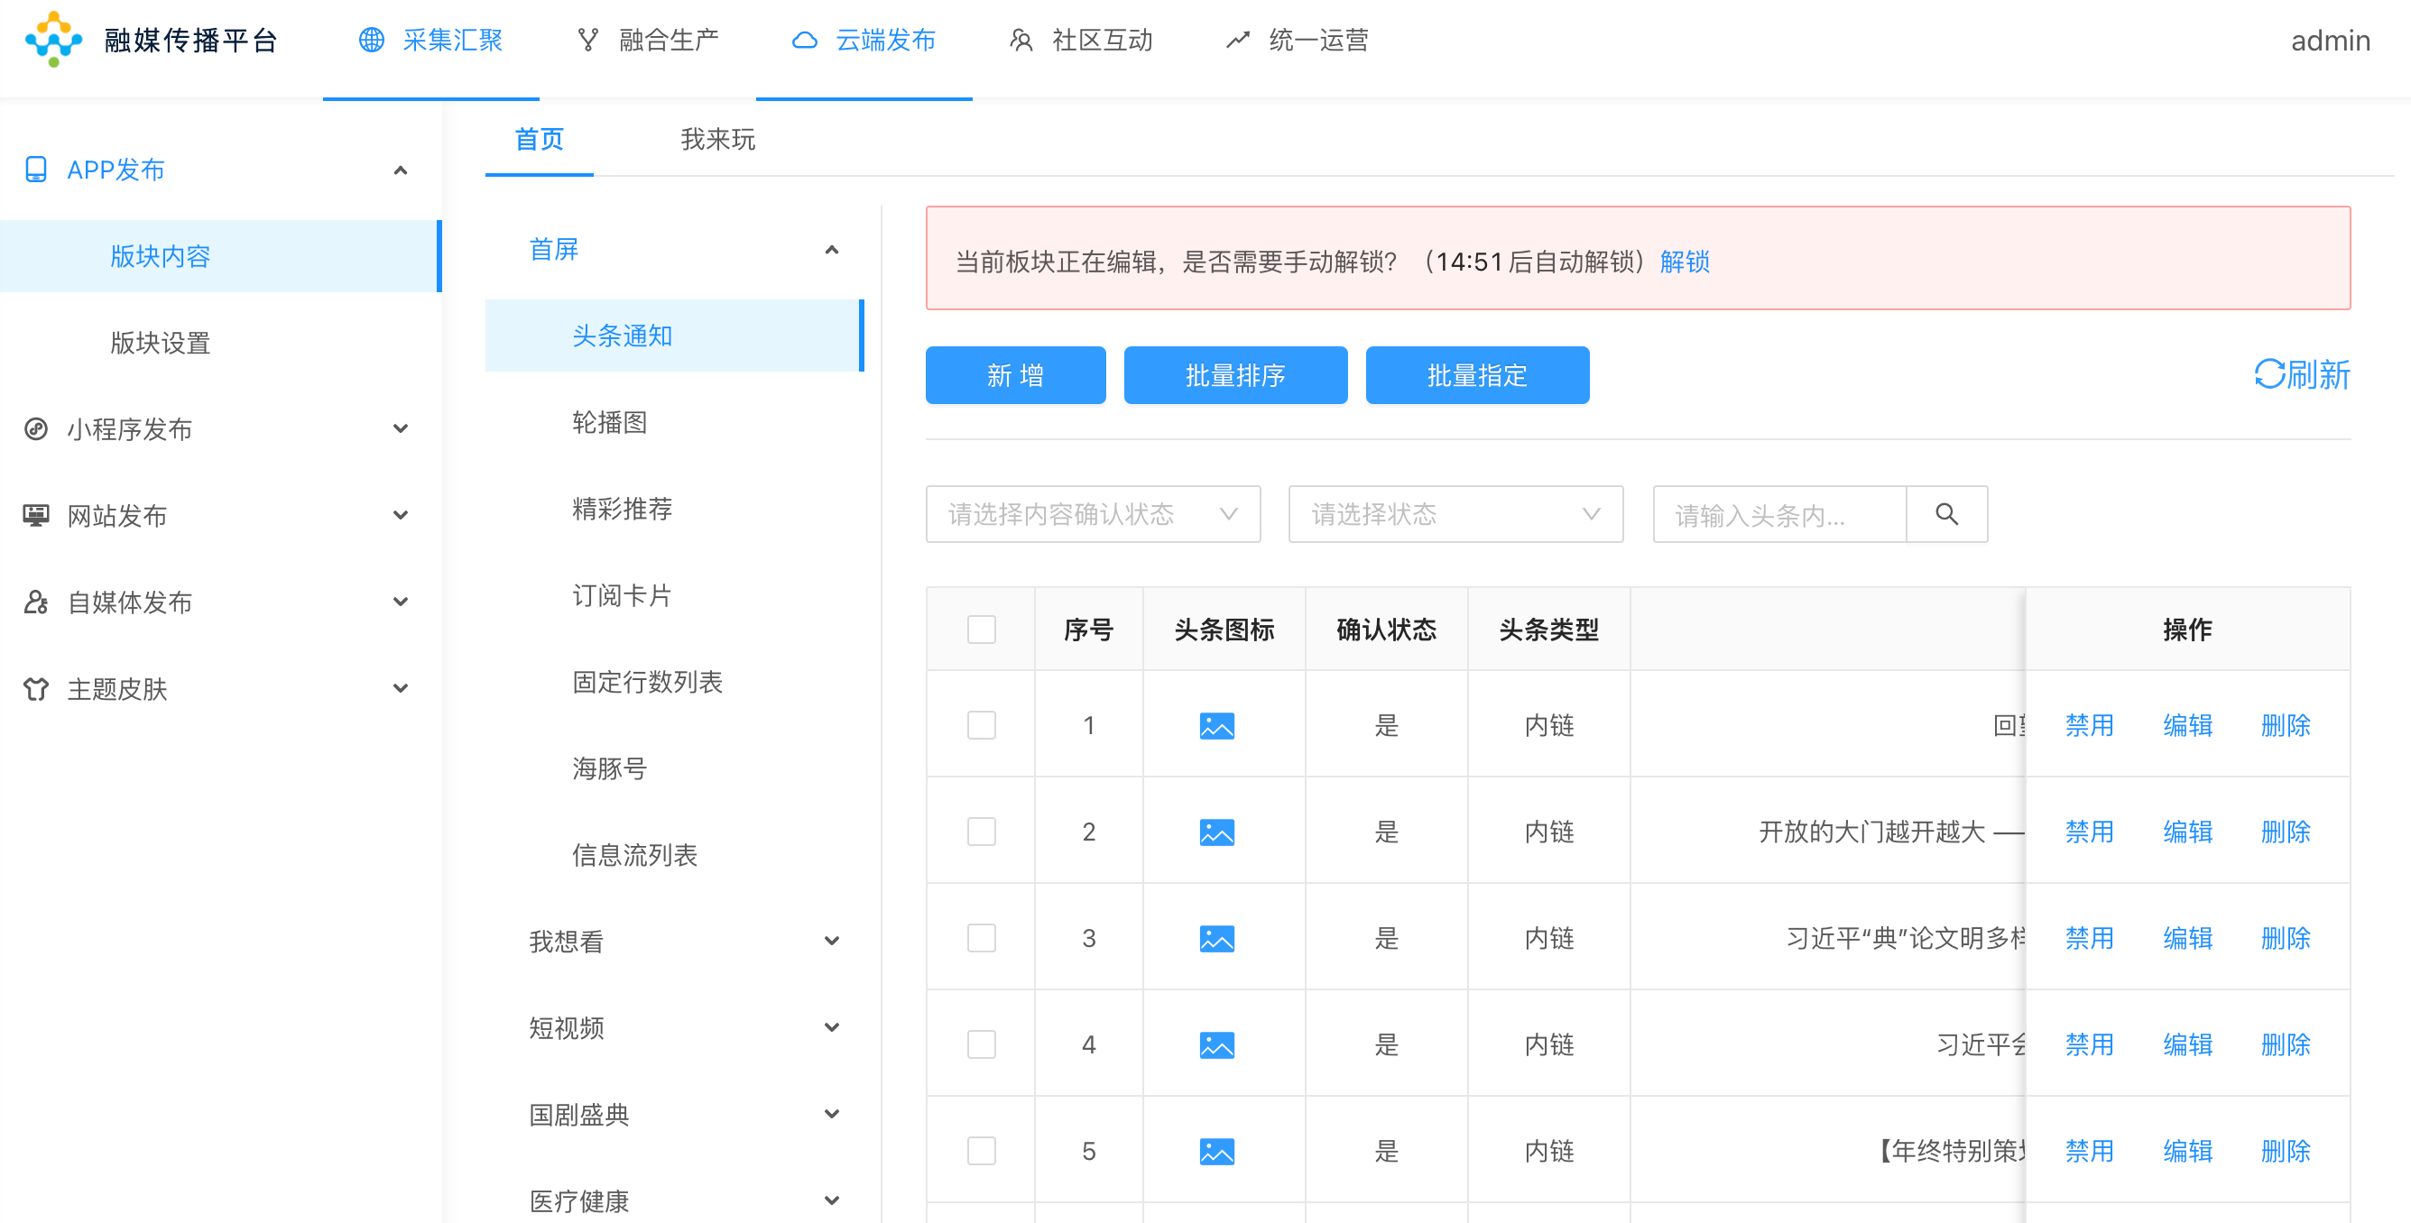Expand the 医疗健康 section chevron

pyautogui.click(x=831, y=1200)
